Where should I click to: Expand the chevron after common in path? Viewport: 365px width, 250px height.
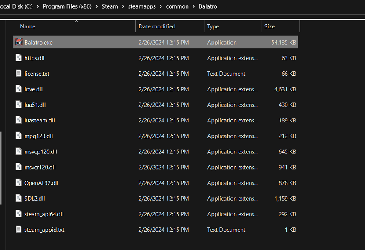pos(193,6)
